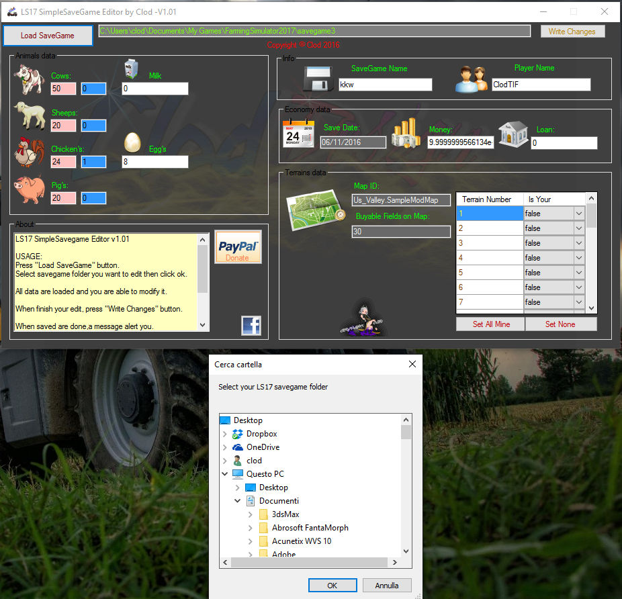Click the map icon in Terrains data
Image resolution: width=622 pixels, height=599 pixels.
[316, 210]
